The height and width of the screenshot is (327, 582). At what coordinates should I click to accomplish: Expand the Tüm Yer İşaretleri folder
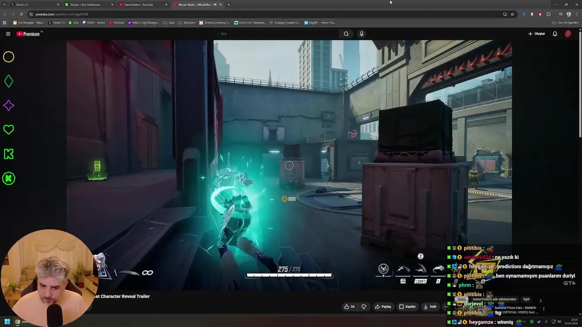click(565, 22)
